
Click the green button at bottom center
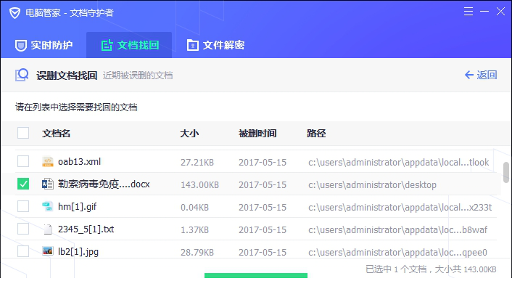tap(256, 276)
